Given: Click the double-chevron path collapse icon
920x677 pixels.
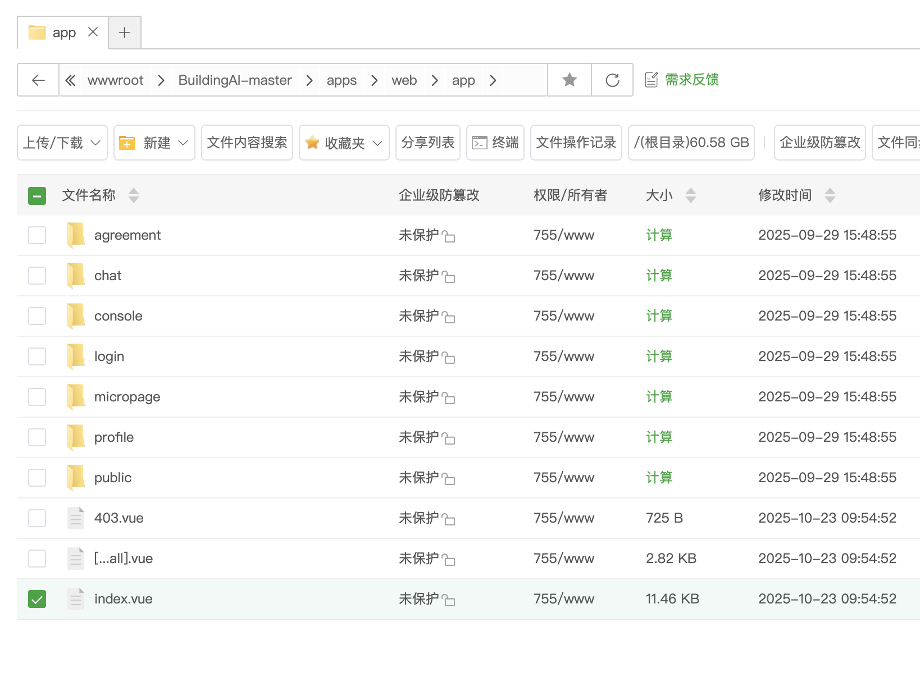Looking at the screenshot, I should [x=70, y=80].
